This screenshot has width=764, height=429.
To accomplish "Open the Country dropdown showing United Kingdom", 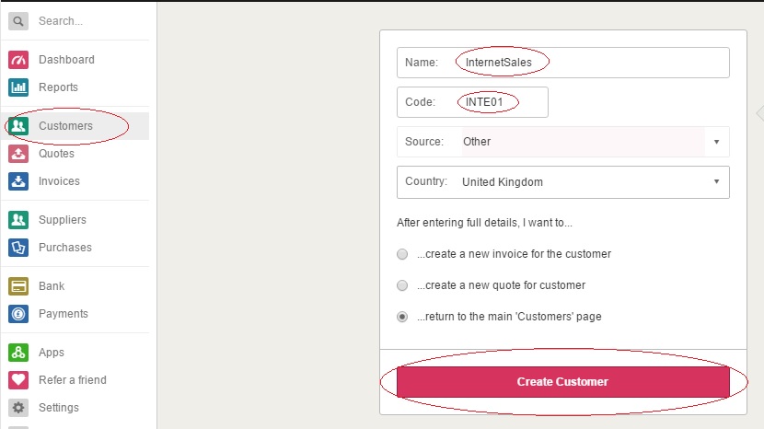I will point(562,182).
